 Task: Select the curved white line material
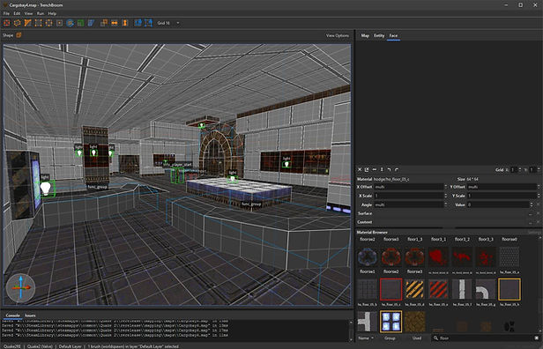pos(486,289)
